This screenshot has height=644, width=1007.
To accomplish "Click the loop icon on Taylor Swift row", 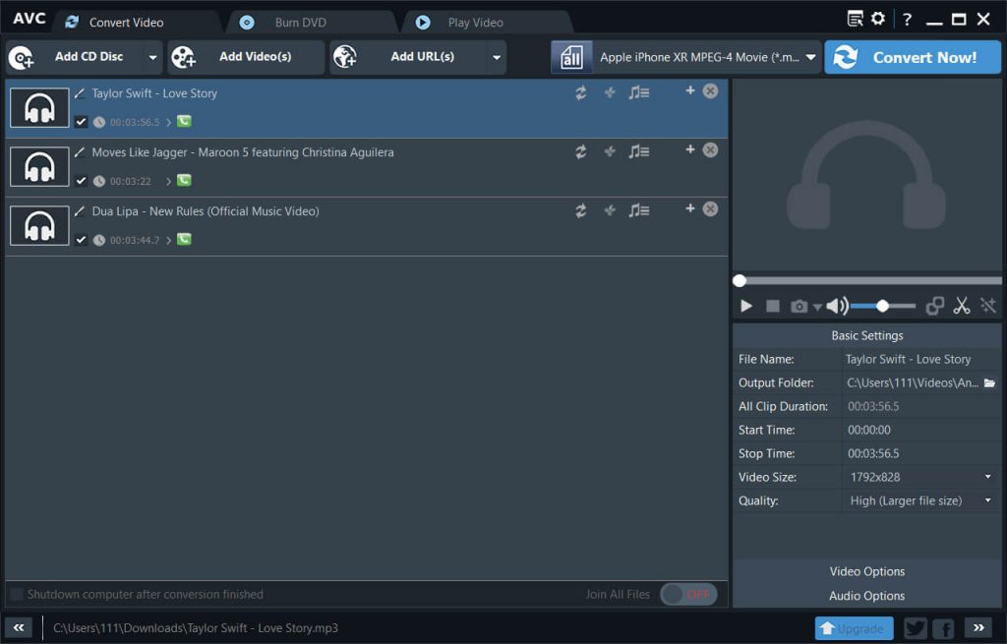I will 580,93.
